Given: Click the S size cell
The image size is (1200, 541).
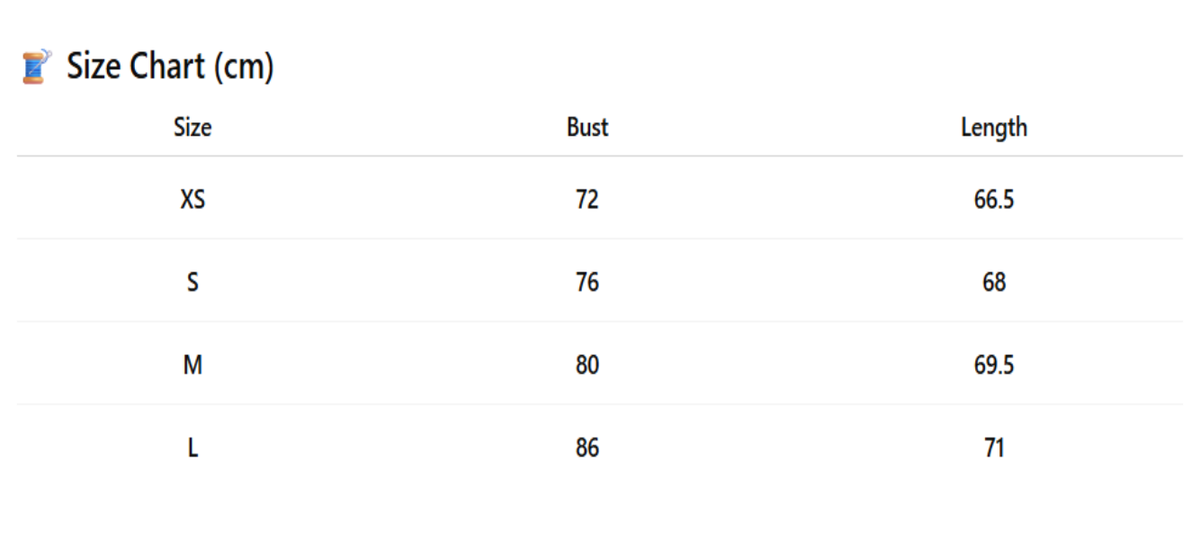Looking at the screenshot, I should (193, 282).
